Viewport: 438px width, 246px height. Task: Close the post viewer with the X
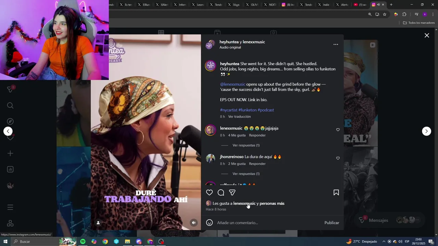click(427, 36)
